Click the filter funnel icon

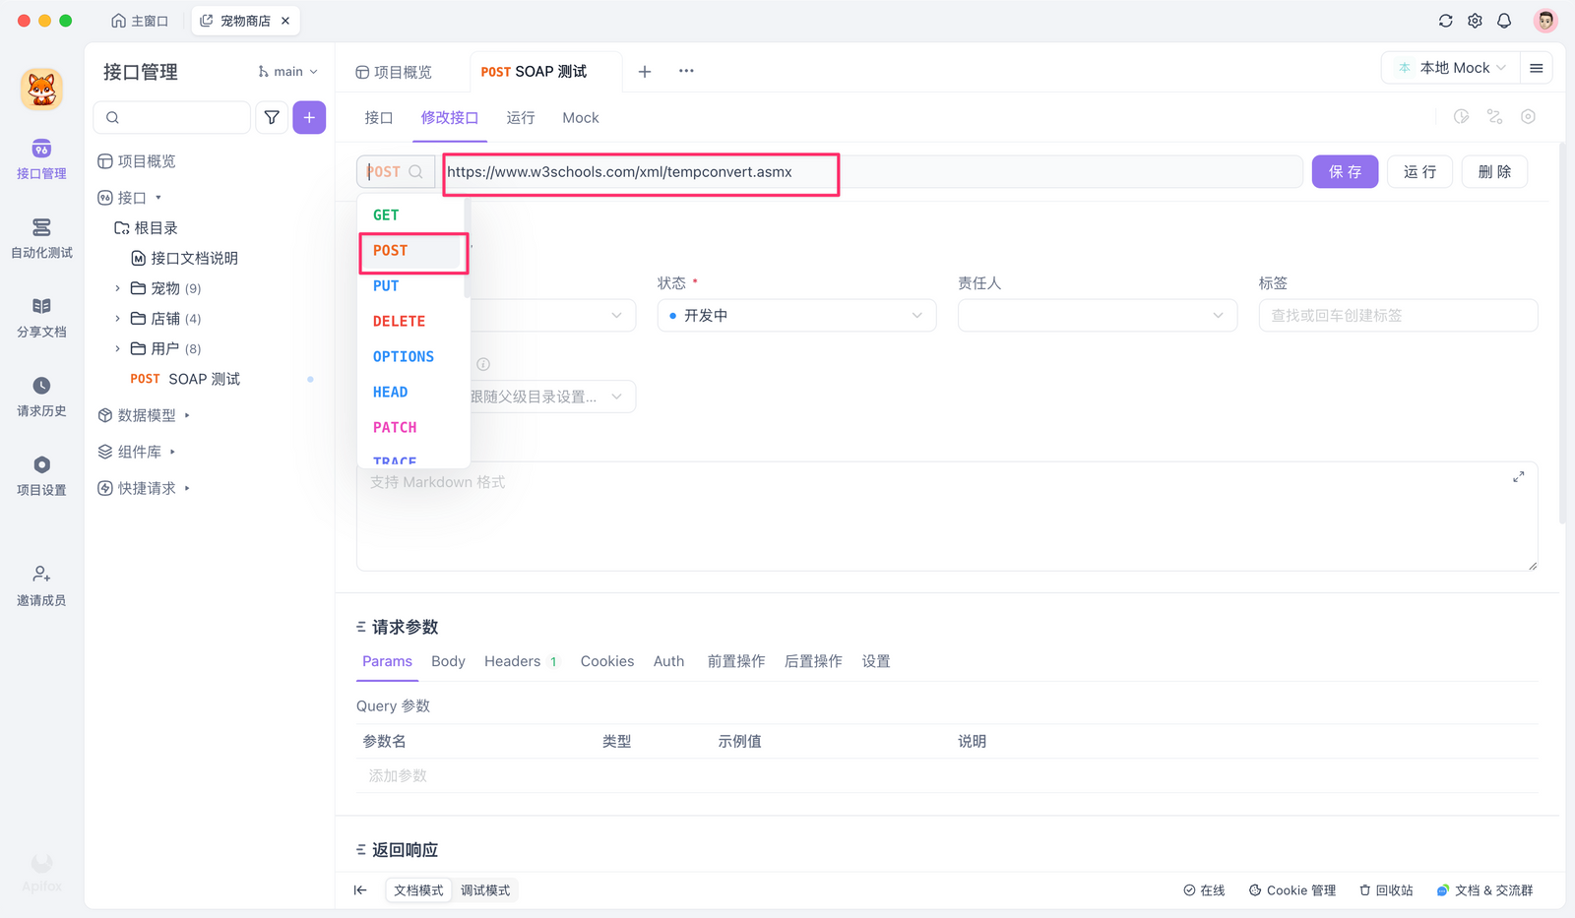[272, 117]
